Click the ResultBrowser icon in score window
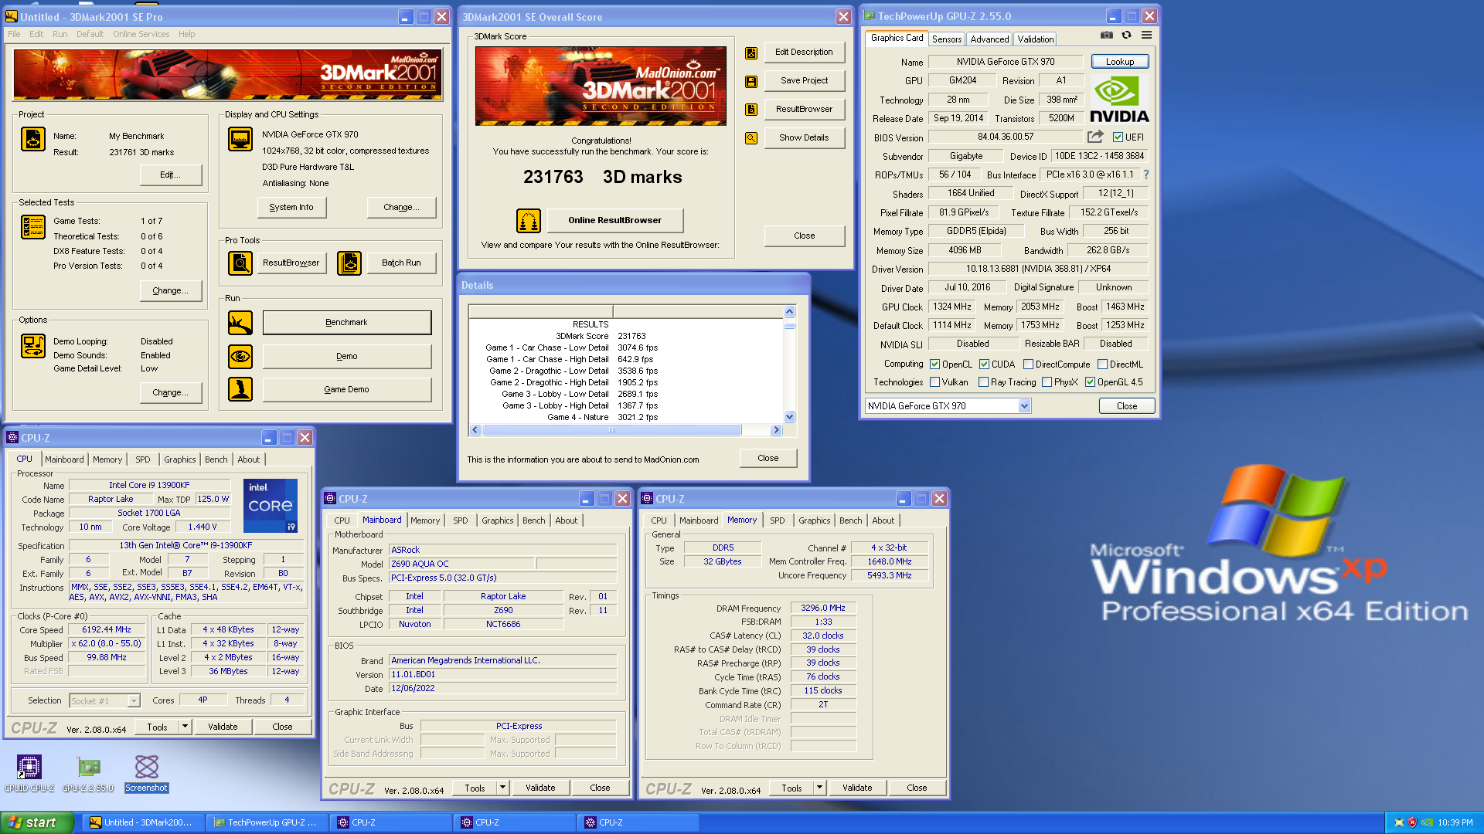The height and width of the screenshot is (834, 1484). point(751,110)
